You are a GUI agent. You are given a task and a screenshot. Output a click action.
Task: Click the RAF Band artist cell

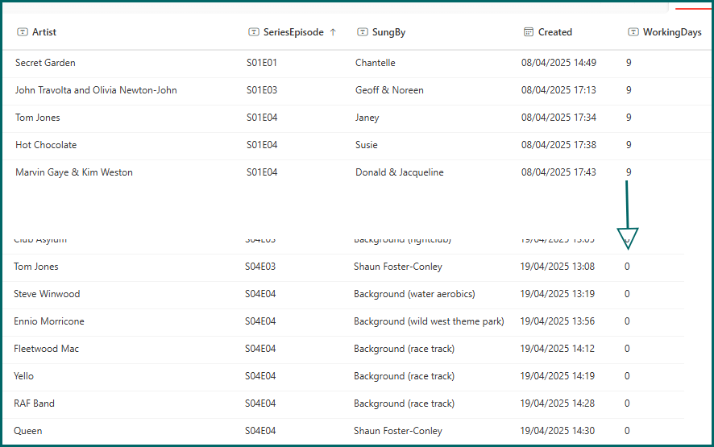point(34,404)
